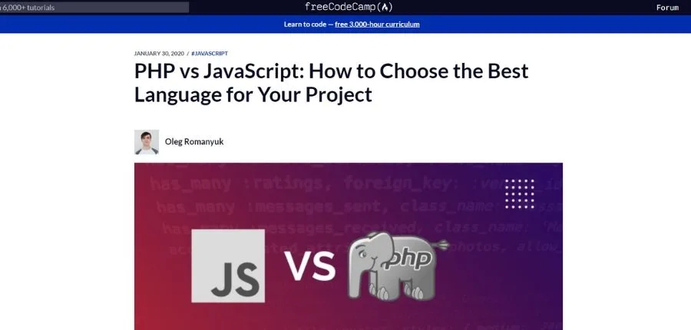Click the 'Learn to code' banner text
691x330 pixels.
[306, 25]
